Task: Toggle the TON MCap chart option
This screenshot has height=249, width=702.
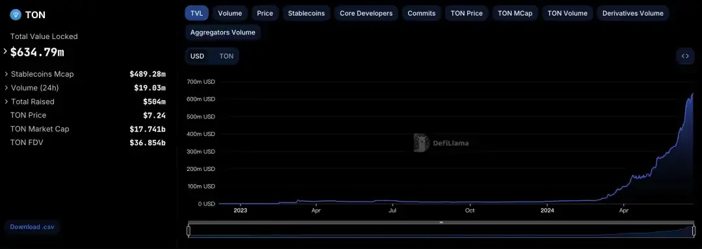Action: point(515,13)
